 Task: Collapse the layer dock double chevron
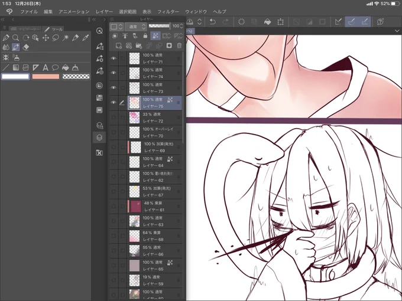pyautogui.click(x=94, y=19)
